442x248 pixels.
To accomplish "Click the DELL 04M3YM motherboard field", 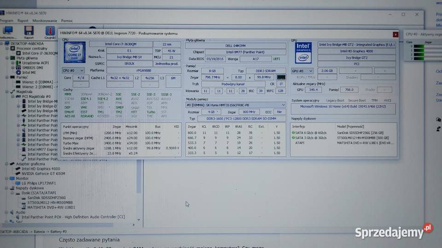I will tap(235, 45).
